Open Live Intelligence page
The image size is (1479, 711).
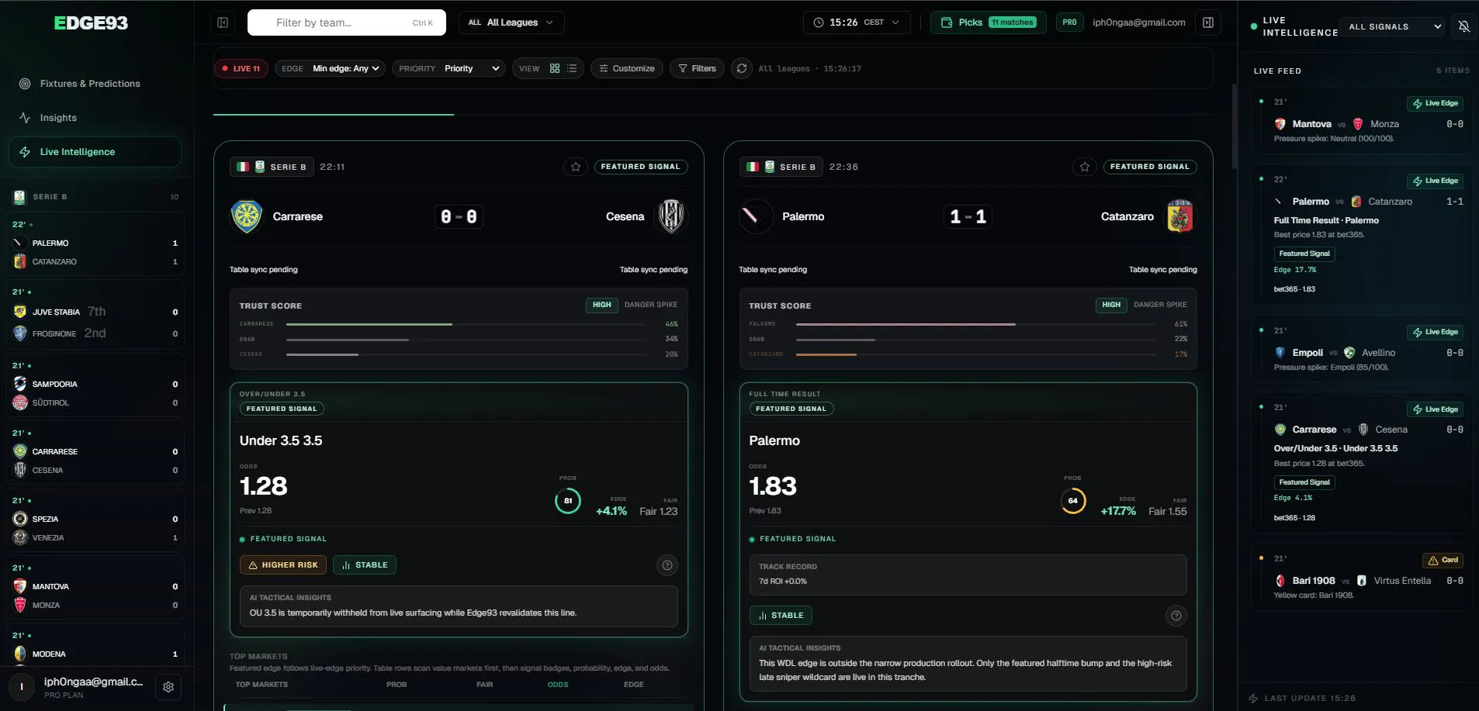pyautogui.click(x=95, y=152)
